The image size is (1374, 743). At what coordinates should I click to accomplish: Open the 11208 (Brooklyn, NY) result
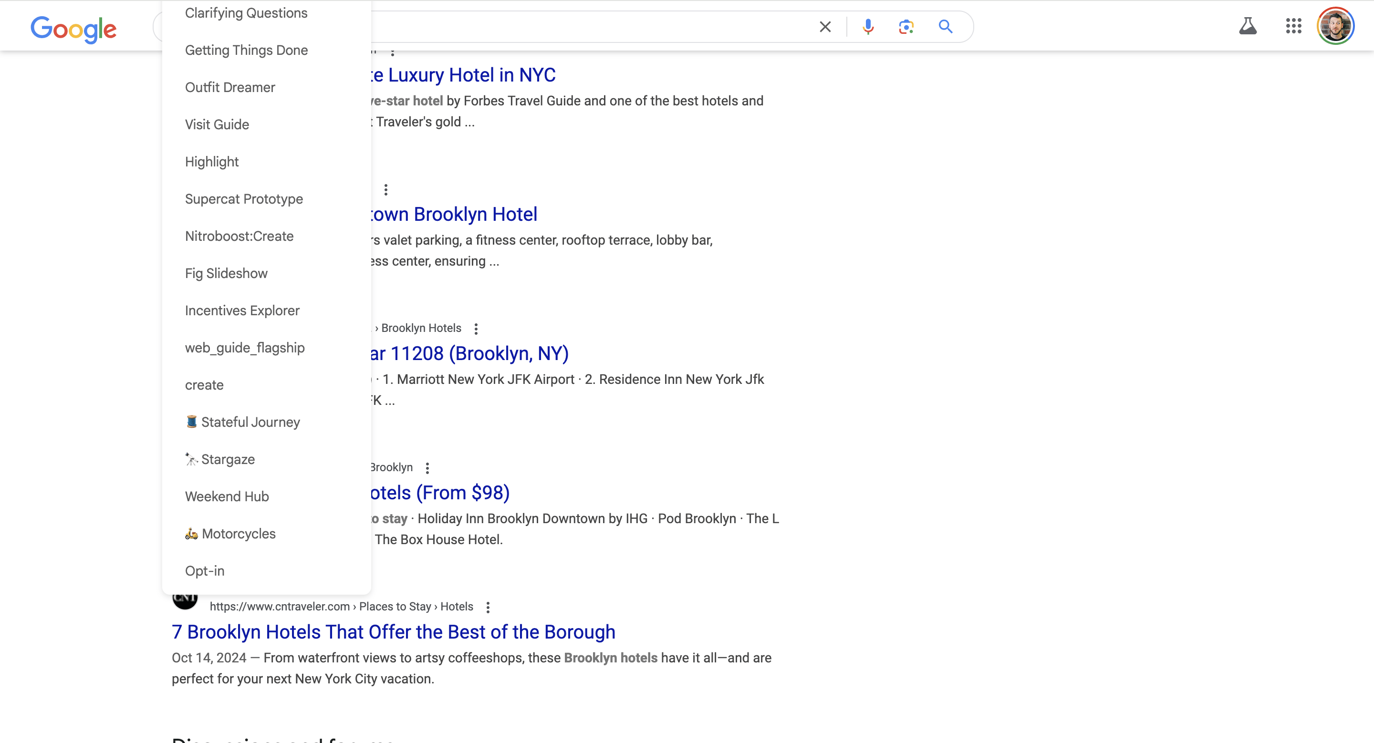[470, 353]
